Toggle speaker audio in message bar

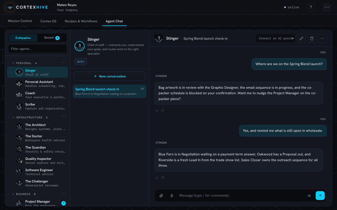coord(309,196)
